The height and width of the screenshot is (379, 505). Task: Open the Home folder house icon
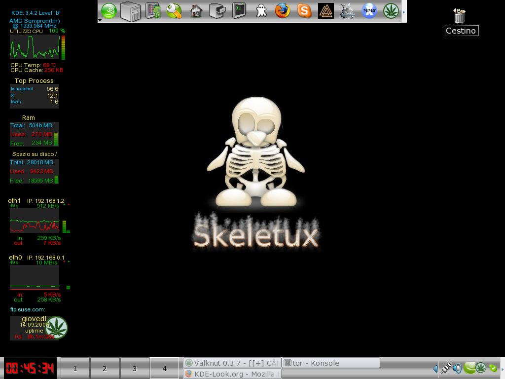click(196, 11)
